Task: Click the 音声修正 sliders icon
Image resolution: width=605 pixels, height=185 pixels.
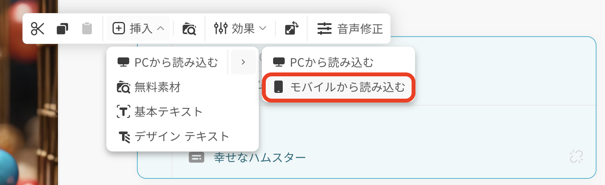Action: pos(325,29)
